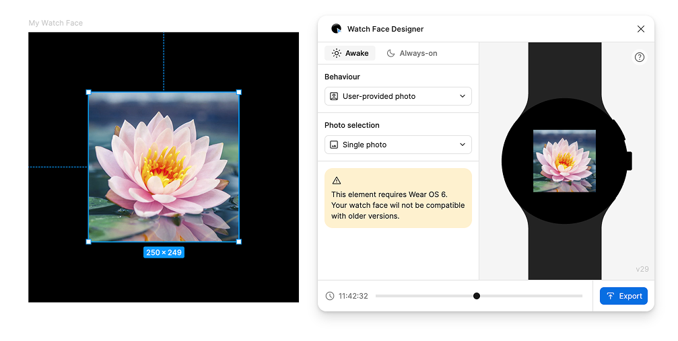
Task: Click the user photo icon in Behaviour field
Action: point(334,96)
